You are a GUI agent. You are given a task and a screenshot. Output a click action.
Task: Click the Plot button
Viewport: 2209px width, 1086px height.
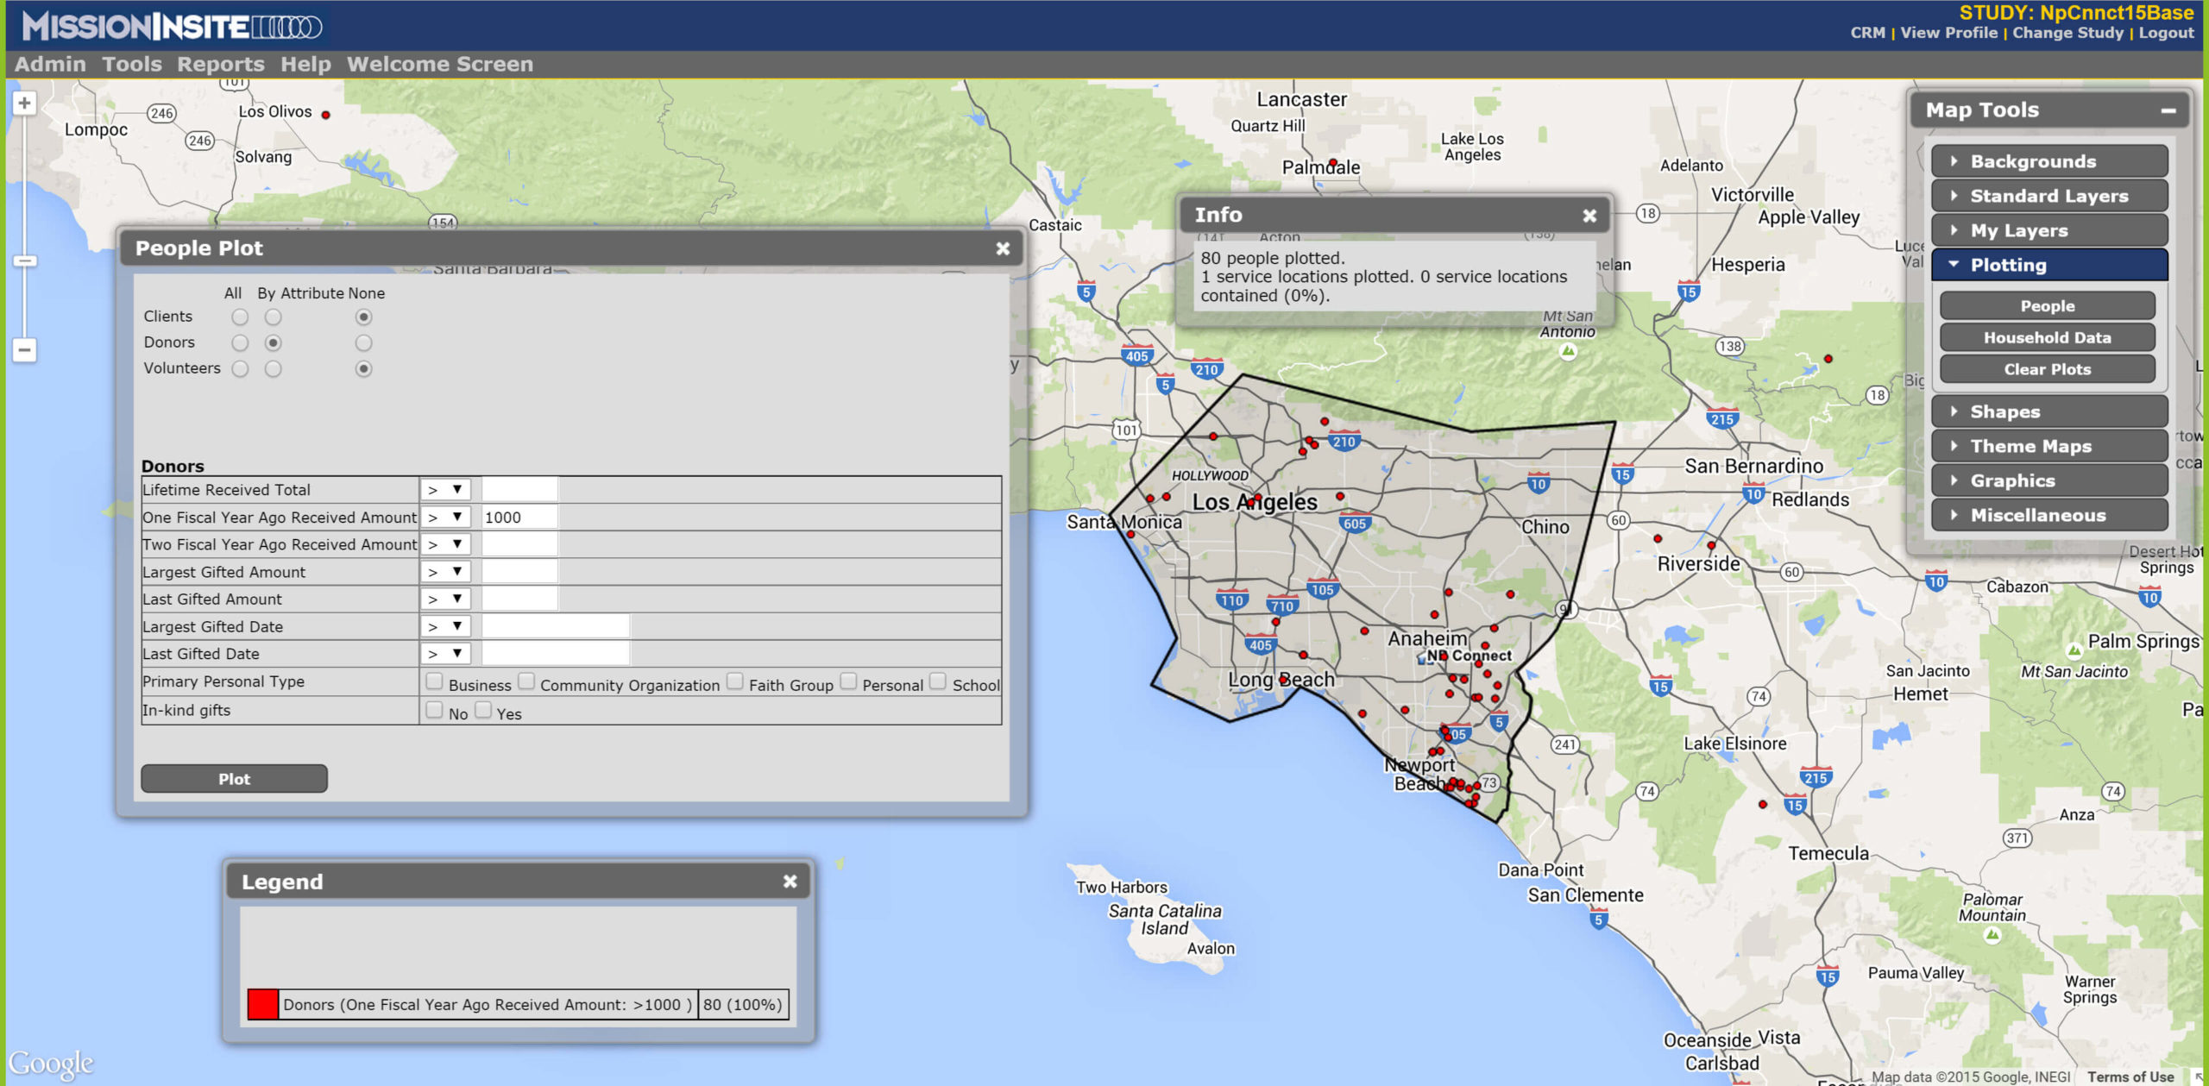point(234,779)
